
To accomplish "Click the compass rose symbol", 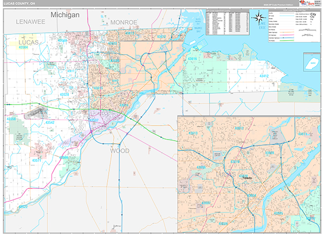I will point(259,18).
